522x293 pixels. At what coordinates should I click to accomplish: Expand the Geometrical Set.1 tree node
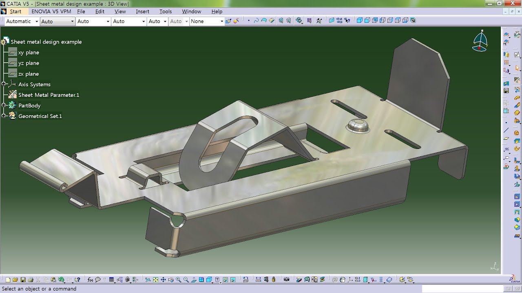tap(3, 116)
